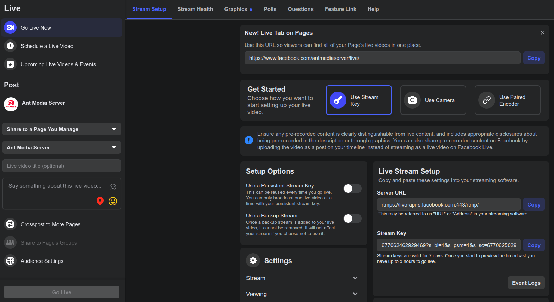Click the Ant Media Server page name
The image size is (554, 302).
(43, 103)
